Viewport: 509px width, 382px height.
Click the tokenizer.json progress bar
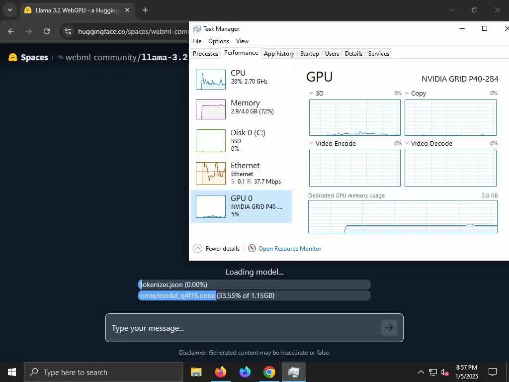click(254, 285)
